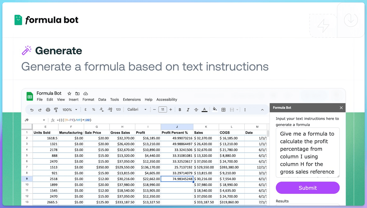Image resolution: width=367 pixels, height=208 pixels.
Task: Open the merge cells dropdown arrow
Action: [x=237, y=110]
